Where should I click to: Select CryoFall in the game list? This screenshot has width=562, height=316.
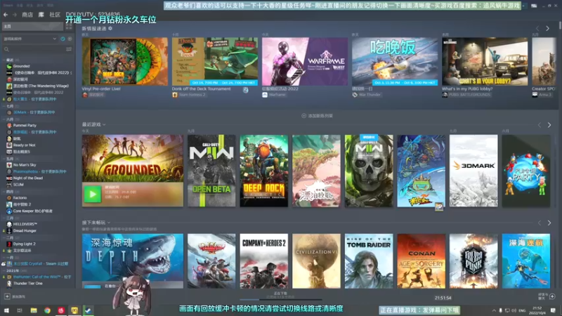40,264
